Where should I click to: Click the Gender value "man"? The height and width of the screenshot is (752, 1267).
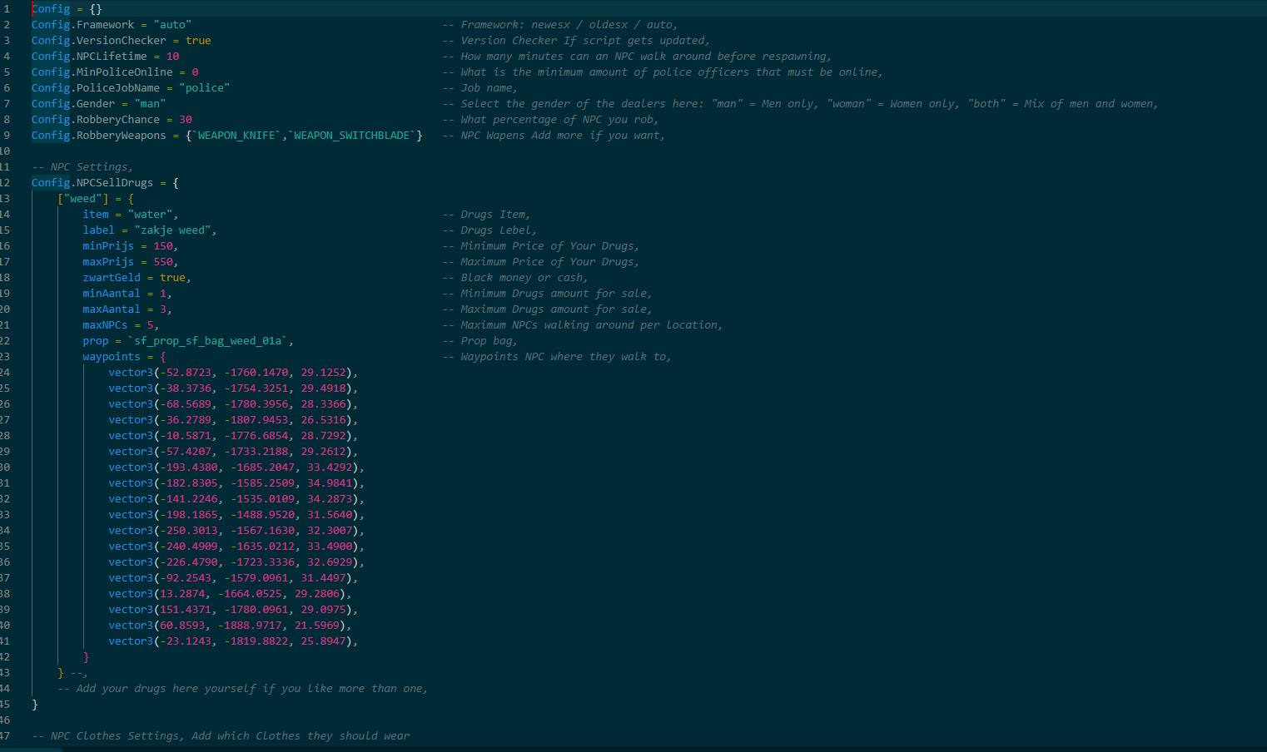(x=150, y=104)
